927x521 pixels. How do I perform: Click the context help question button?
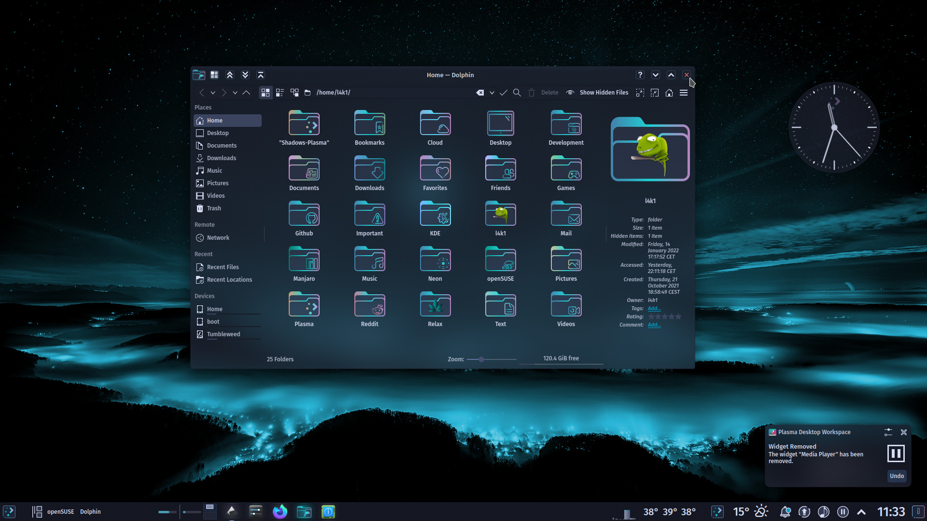tap(640, 75)
